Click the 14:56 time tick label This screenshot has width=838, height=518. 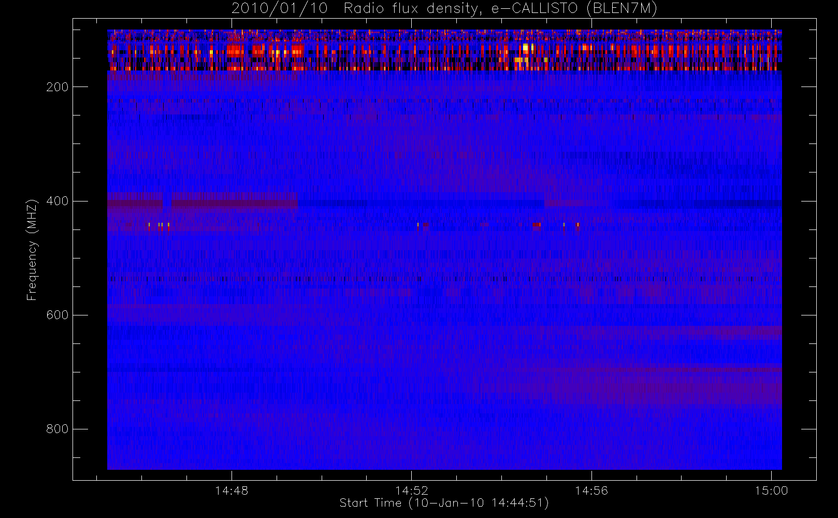point(591,491)
